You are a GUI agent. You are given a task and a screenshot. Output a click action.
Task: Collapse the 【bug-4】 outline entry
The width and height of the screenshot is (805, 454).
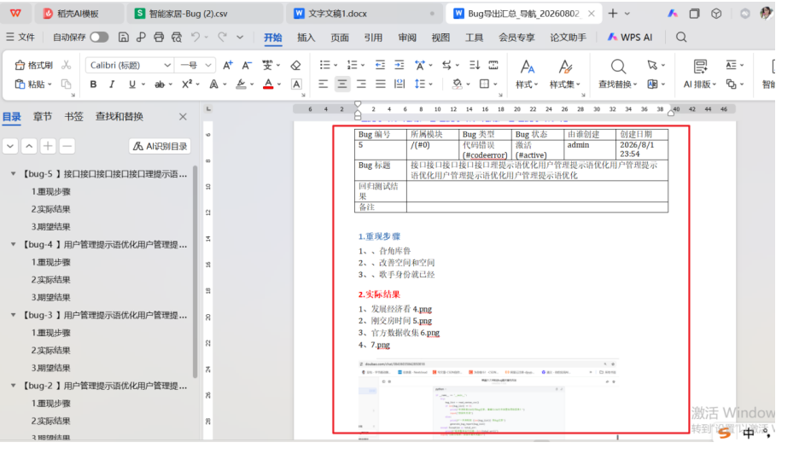[14, 245]
